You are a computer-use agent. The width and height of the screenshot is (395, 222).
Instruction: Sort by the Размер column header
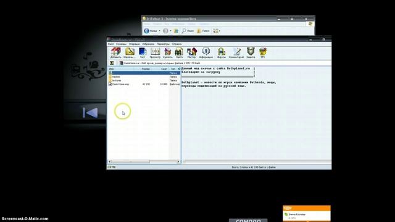(x=146, y=68)
